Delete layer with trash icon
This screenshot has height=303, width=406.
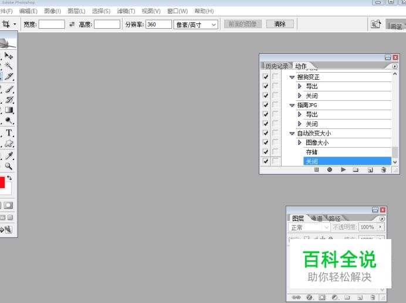373,298
